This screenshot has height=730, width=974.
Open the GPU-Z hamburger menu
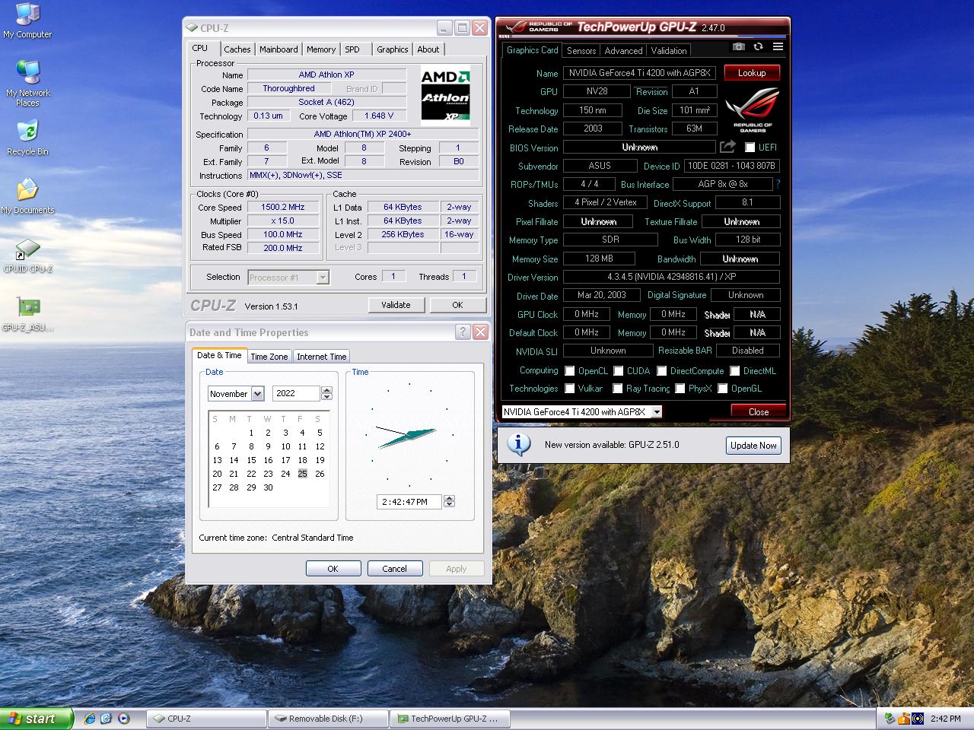778,47
